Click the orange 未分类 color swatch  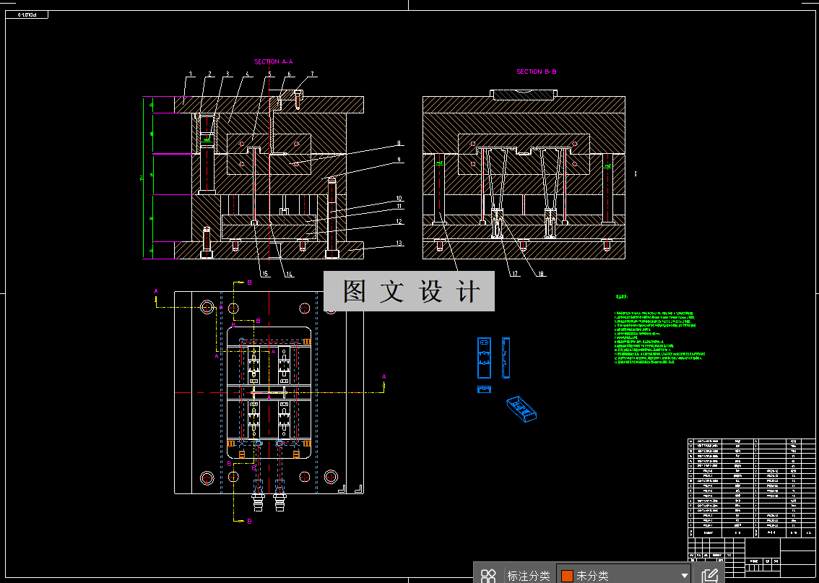[x=567, y=576]
